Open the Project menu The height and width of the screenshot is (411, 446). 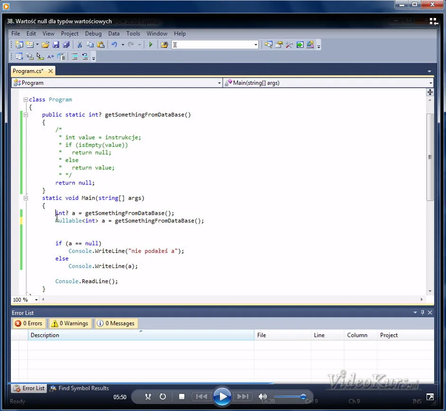click(70, 34)
